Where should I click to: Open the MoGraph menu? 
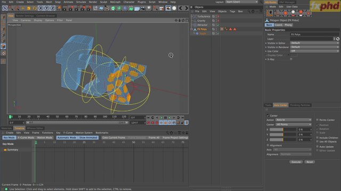click(x=115, y=2)
